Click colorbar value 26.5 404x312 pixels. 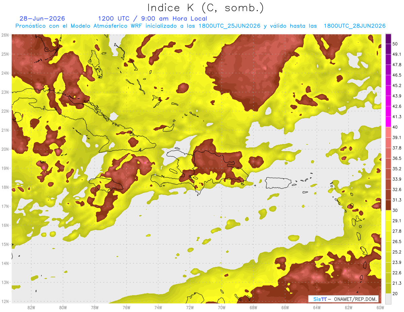(x=397, y=241)
